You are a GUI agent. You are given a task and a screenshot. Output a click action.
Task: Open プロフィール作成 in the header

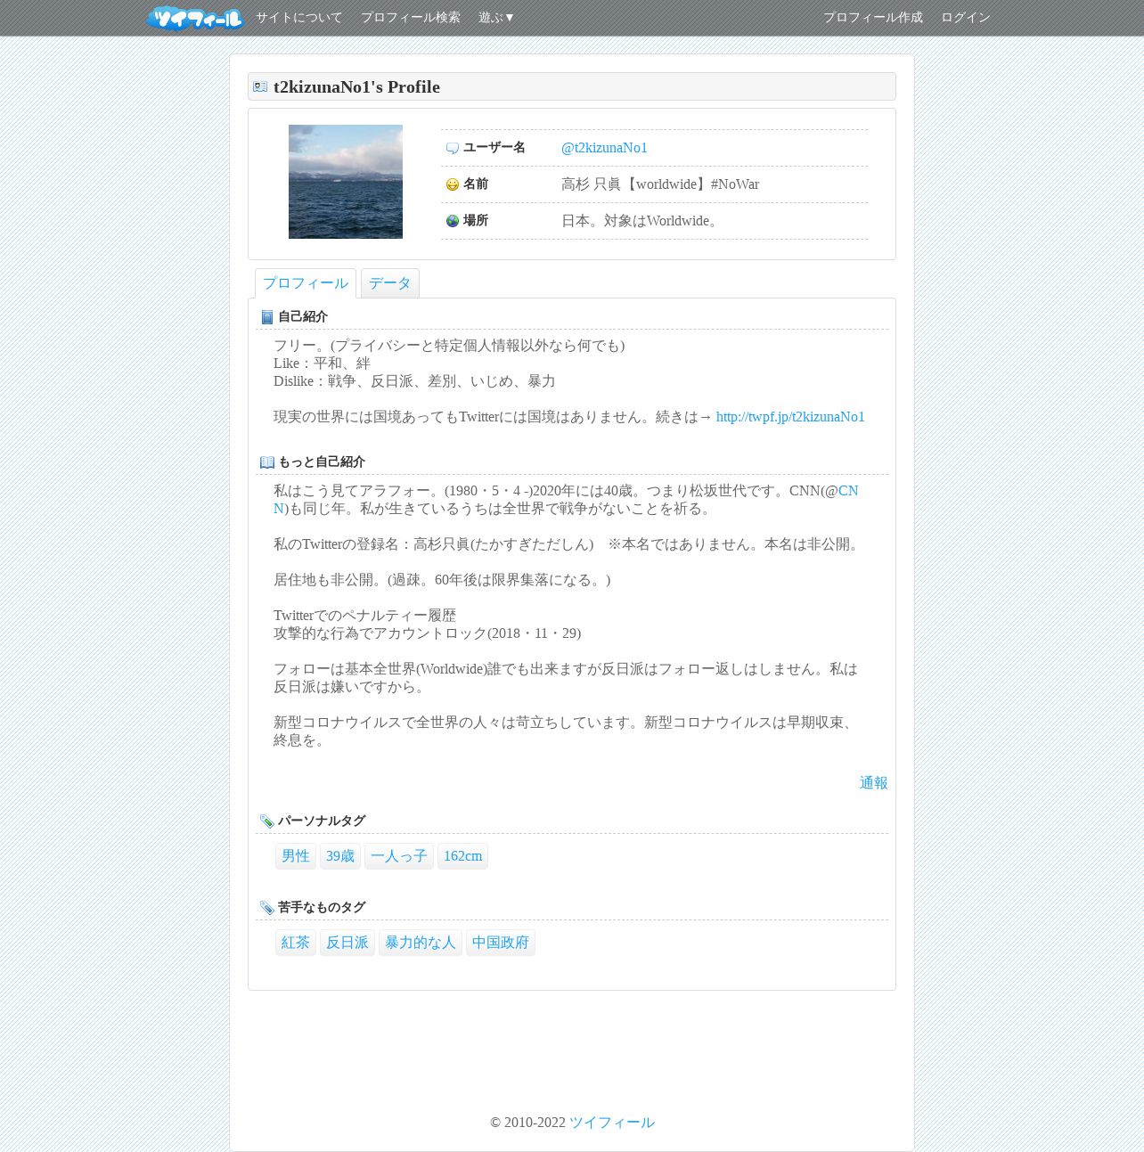[873, 18]
